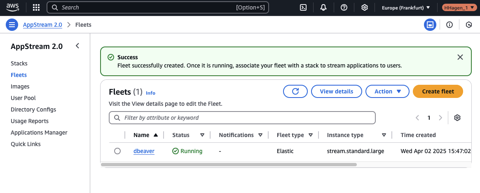Toggle the hamburger navigation menu
This screenshot has width=480, height=193.
point(12,25)
